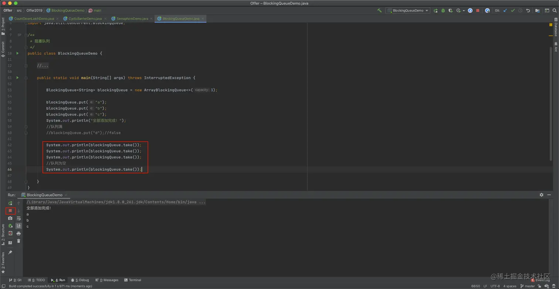The image size is (559, 289).
Task: Stop the process in the Run panel
Action: [x=10, y=211]
